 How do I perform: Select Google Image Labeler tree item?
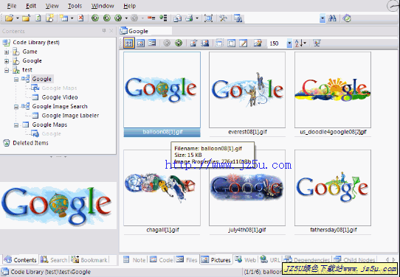click(x=70, y=116)
